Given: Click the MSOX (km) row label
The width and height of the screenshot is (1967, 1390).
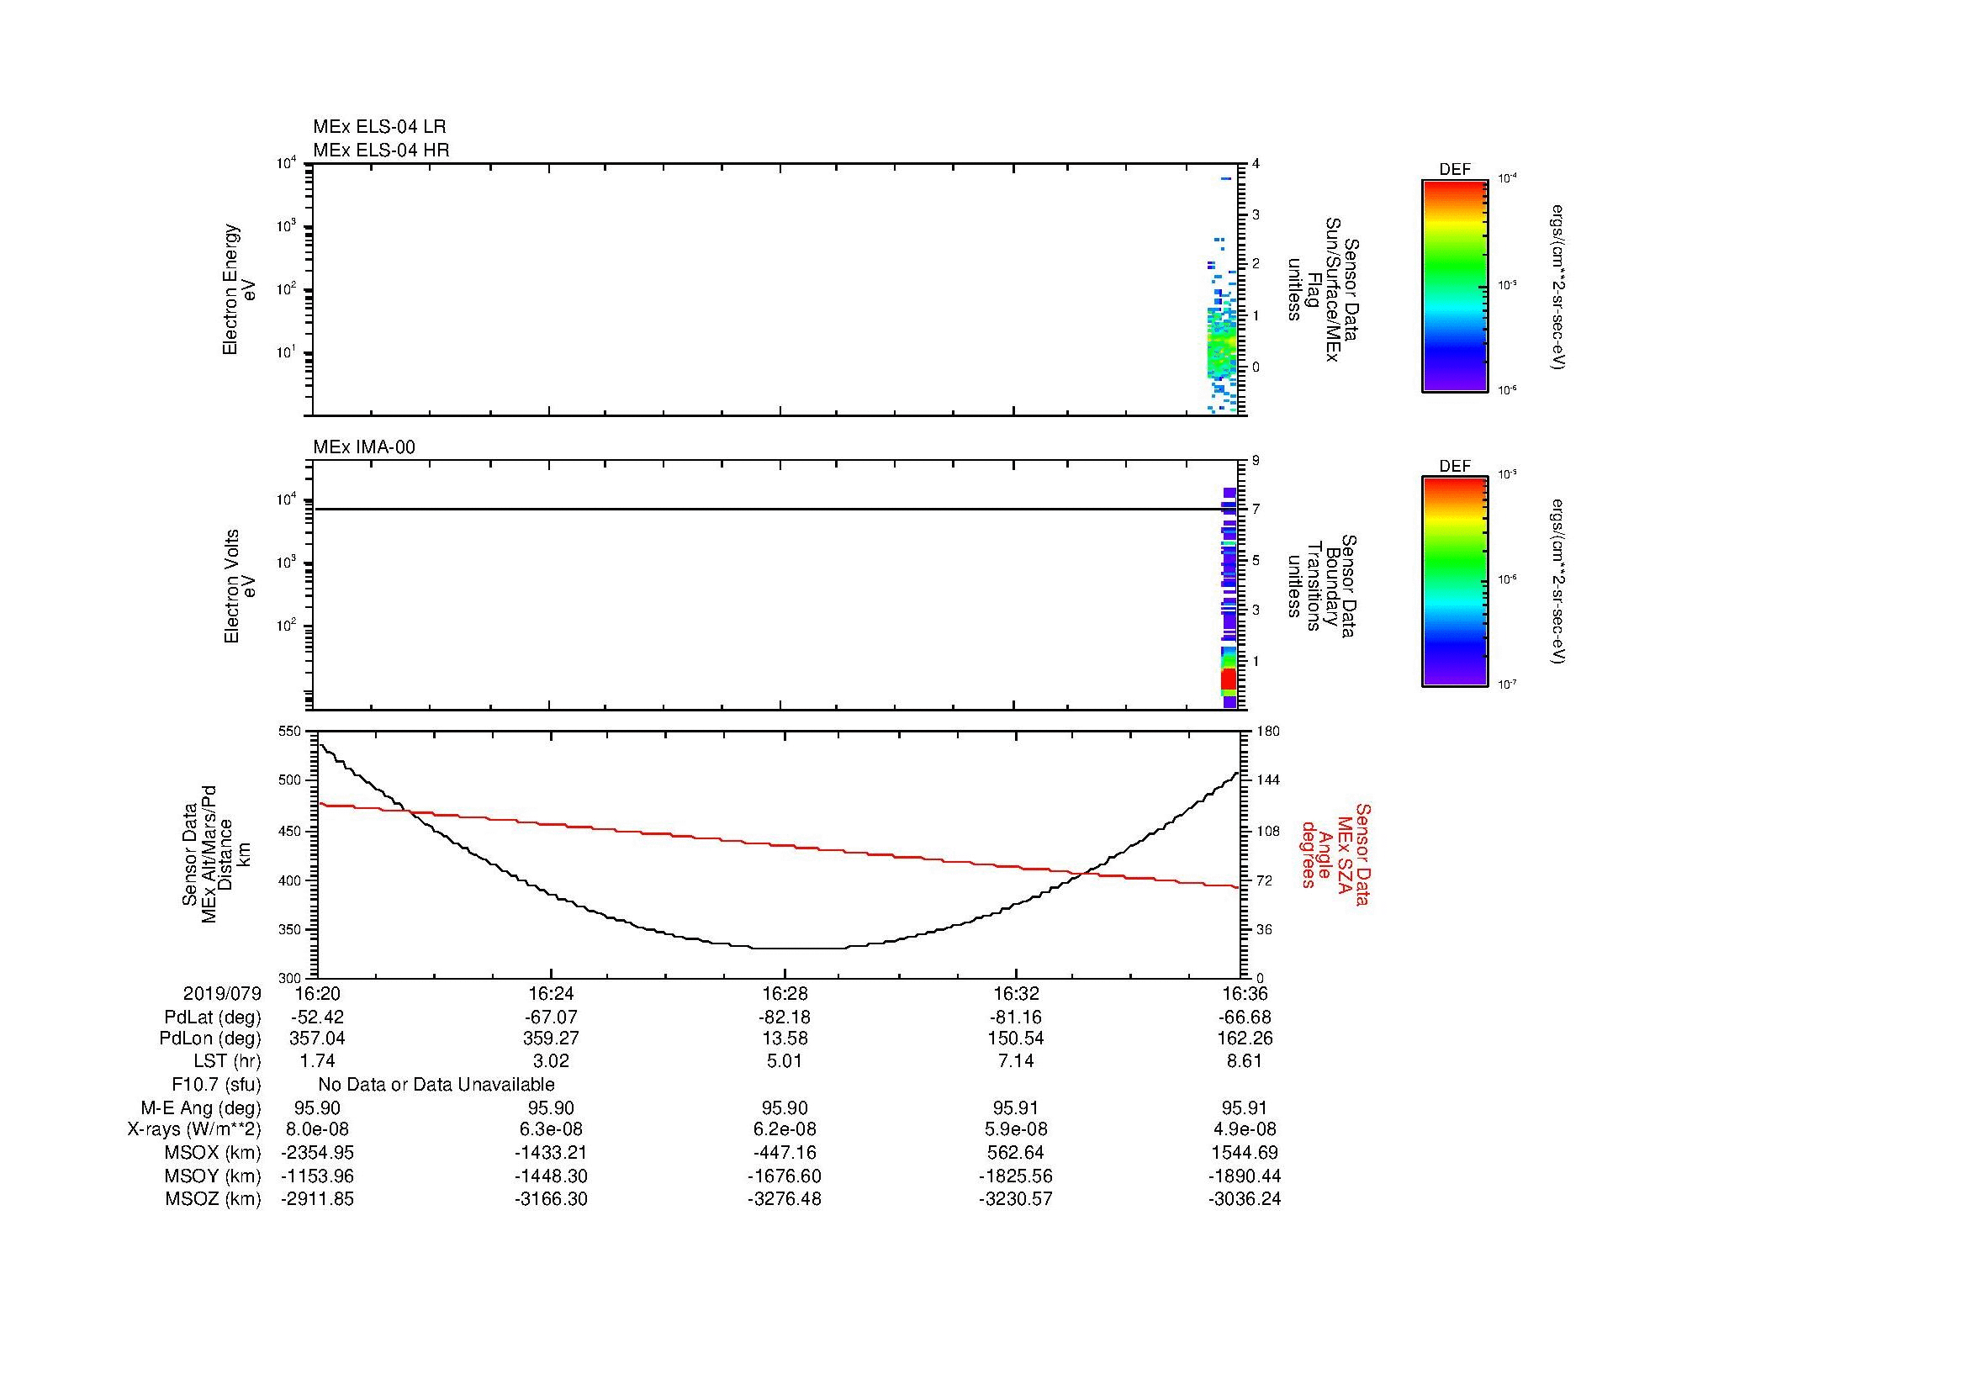Looking at the screenshot, I should (x=213, y=1153).
